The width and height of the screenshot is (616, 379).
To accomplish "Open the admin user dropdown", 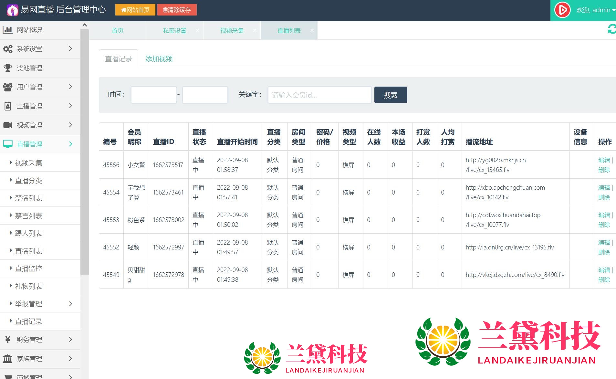I will pyautogui.click(x=596, y=10).
